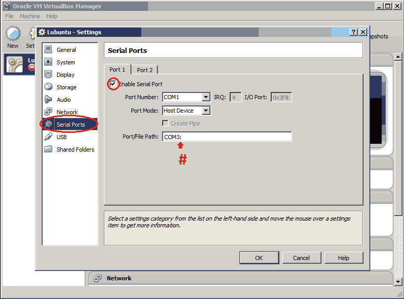Open the File menu

pyautogui.click(x=9, y=16)
